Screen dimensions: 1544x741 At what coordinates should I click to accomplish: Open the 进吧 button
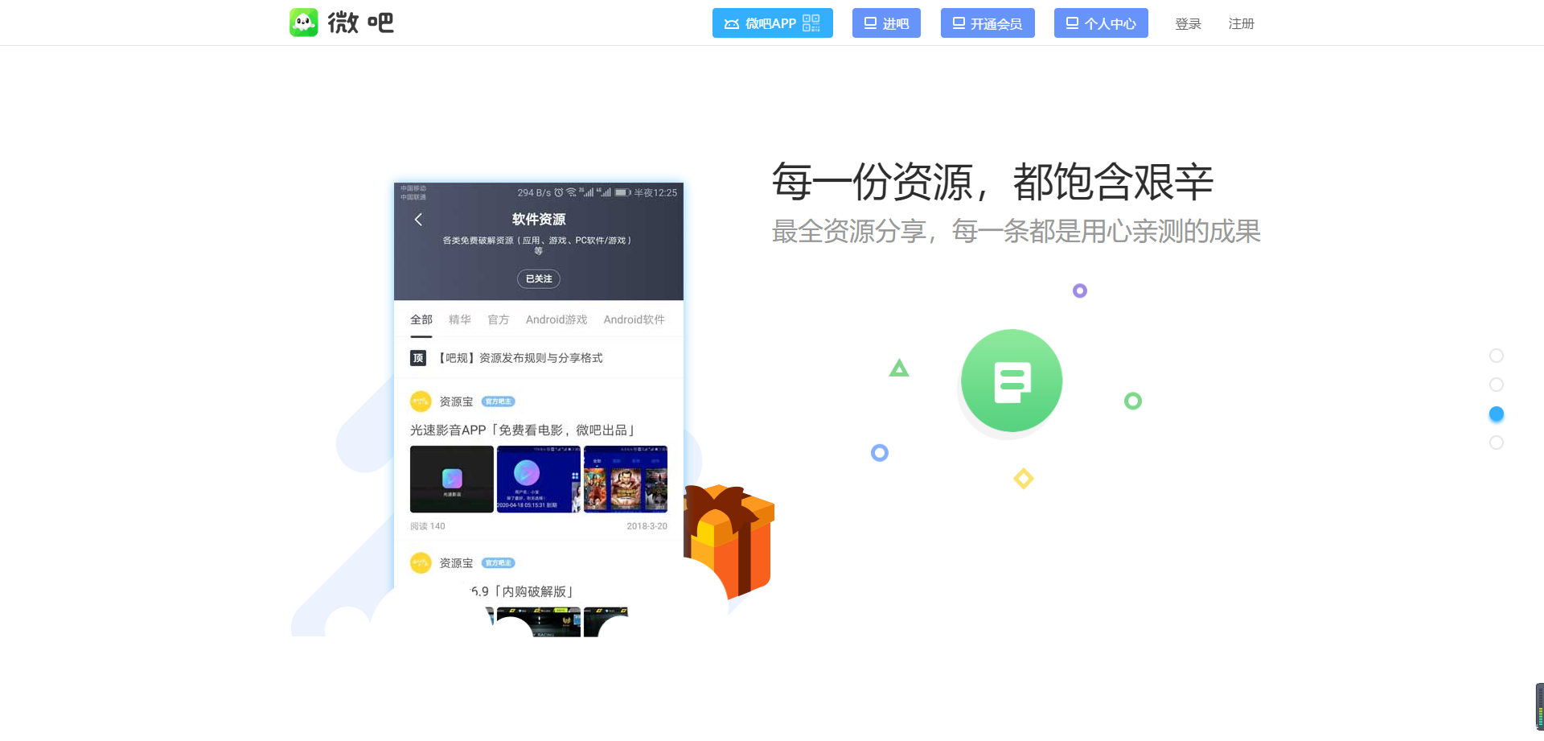(x=886, y=23)
